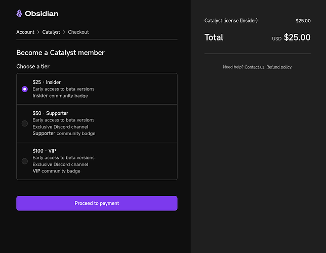This screenshot has width=326, height=253.
Task: Click the VIP community badge line
Action: [x=56, y=171]
